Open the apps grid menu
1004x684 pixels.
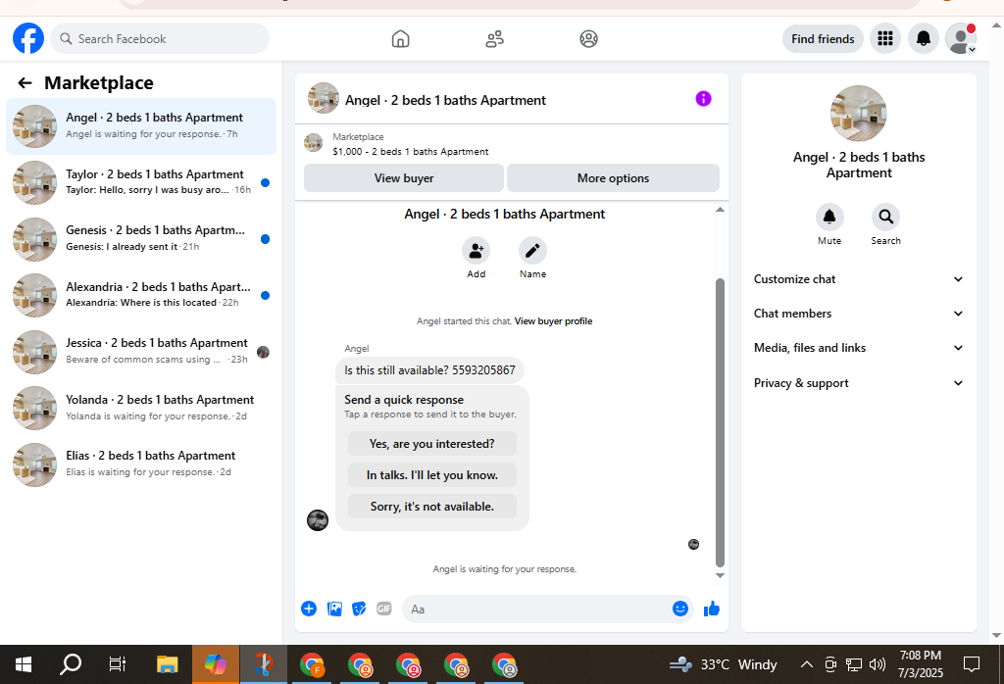(885, 38)
